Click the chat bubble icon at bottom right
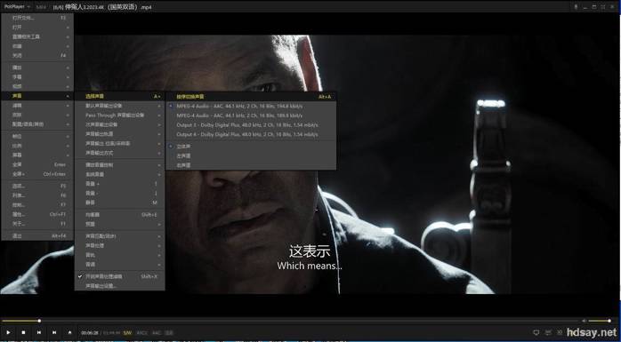 click(x=536, y=332)
